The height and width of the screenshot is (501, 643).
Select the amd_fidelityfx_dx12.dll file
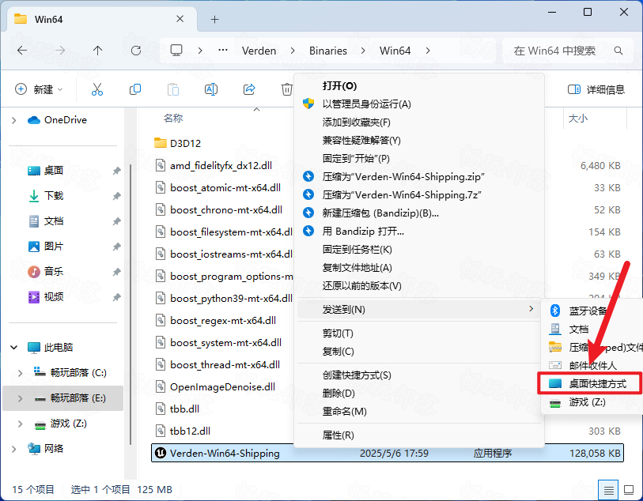(x=214, y=165)
